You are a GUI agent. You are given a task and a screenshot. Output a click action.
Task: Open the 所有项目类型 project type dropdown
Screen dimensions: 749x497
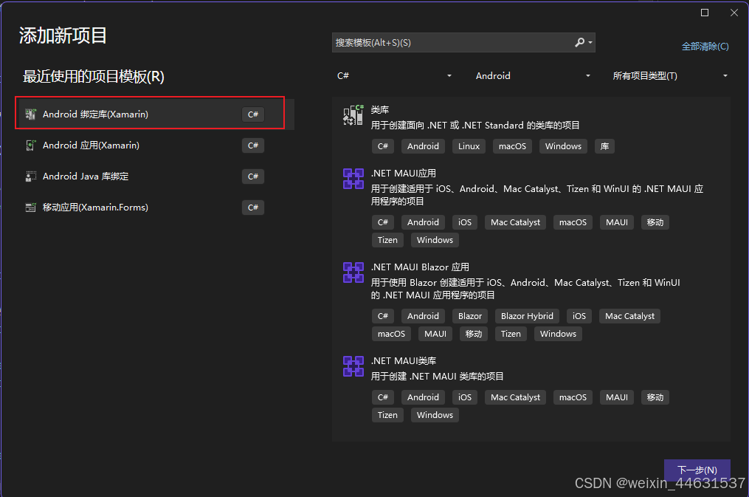point(670,75)
